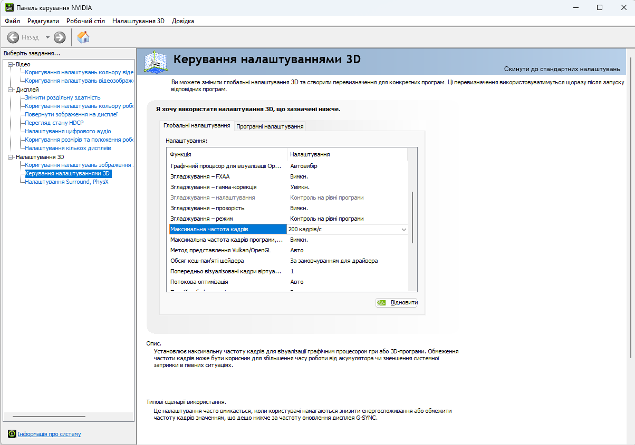Select the Згладжування – гамма-корекція row
The width and height of the screenshot is (635, 445).
(288, 187)
